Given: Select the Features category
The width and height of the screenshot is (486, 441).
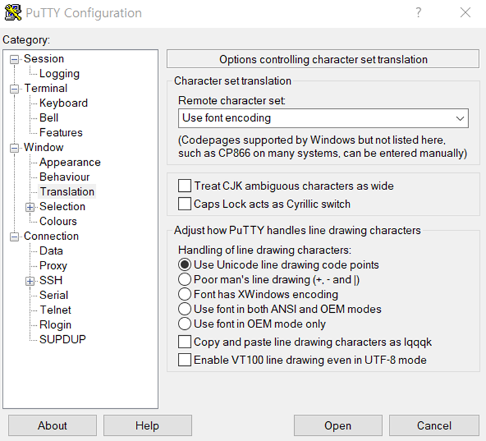Looking at the screenshot, I should pos(60,132).
